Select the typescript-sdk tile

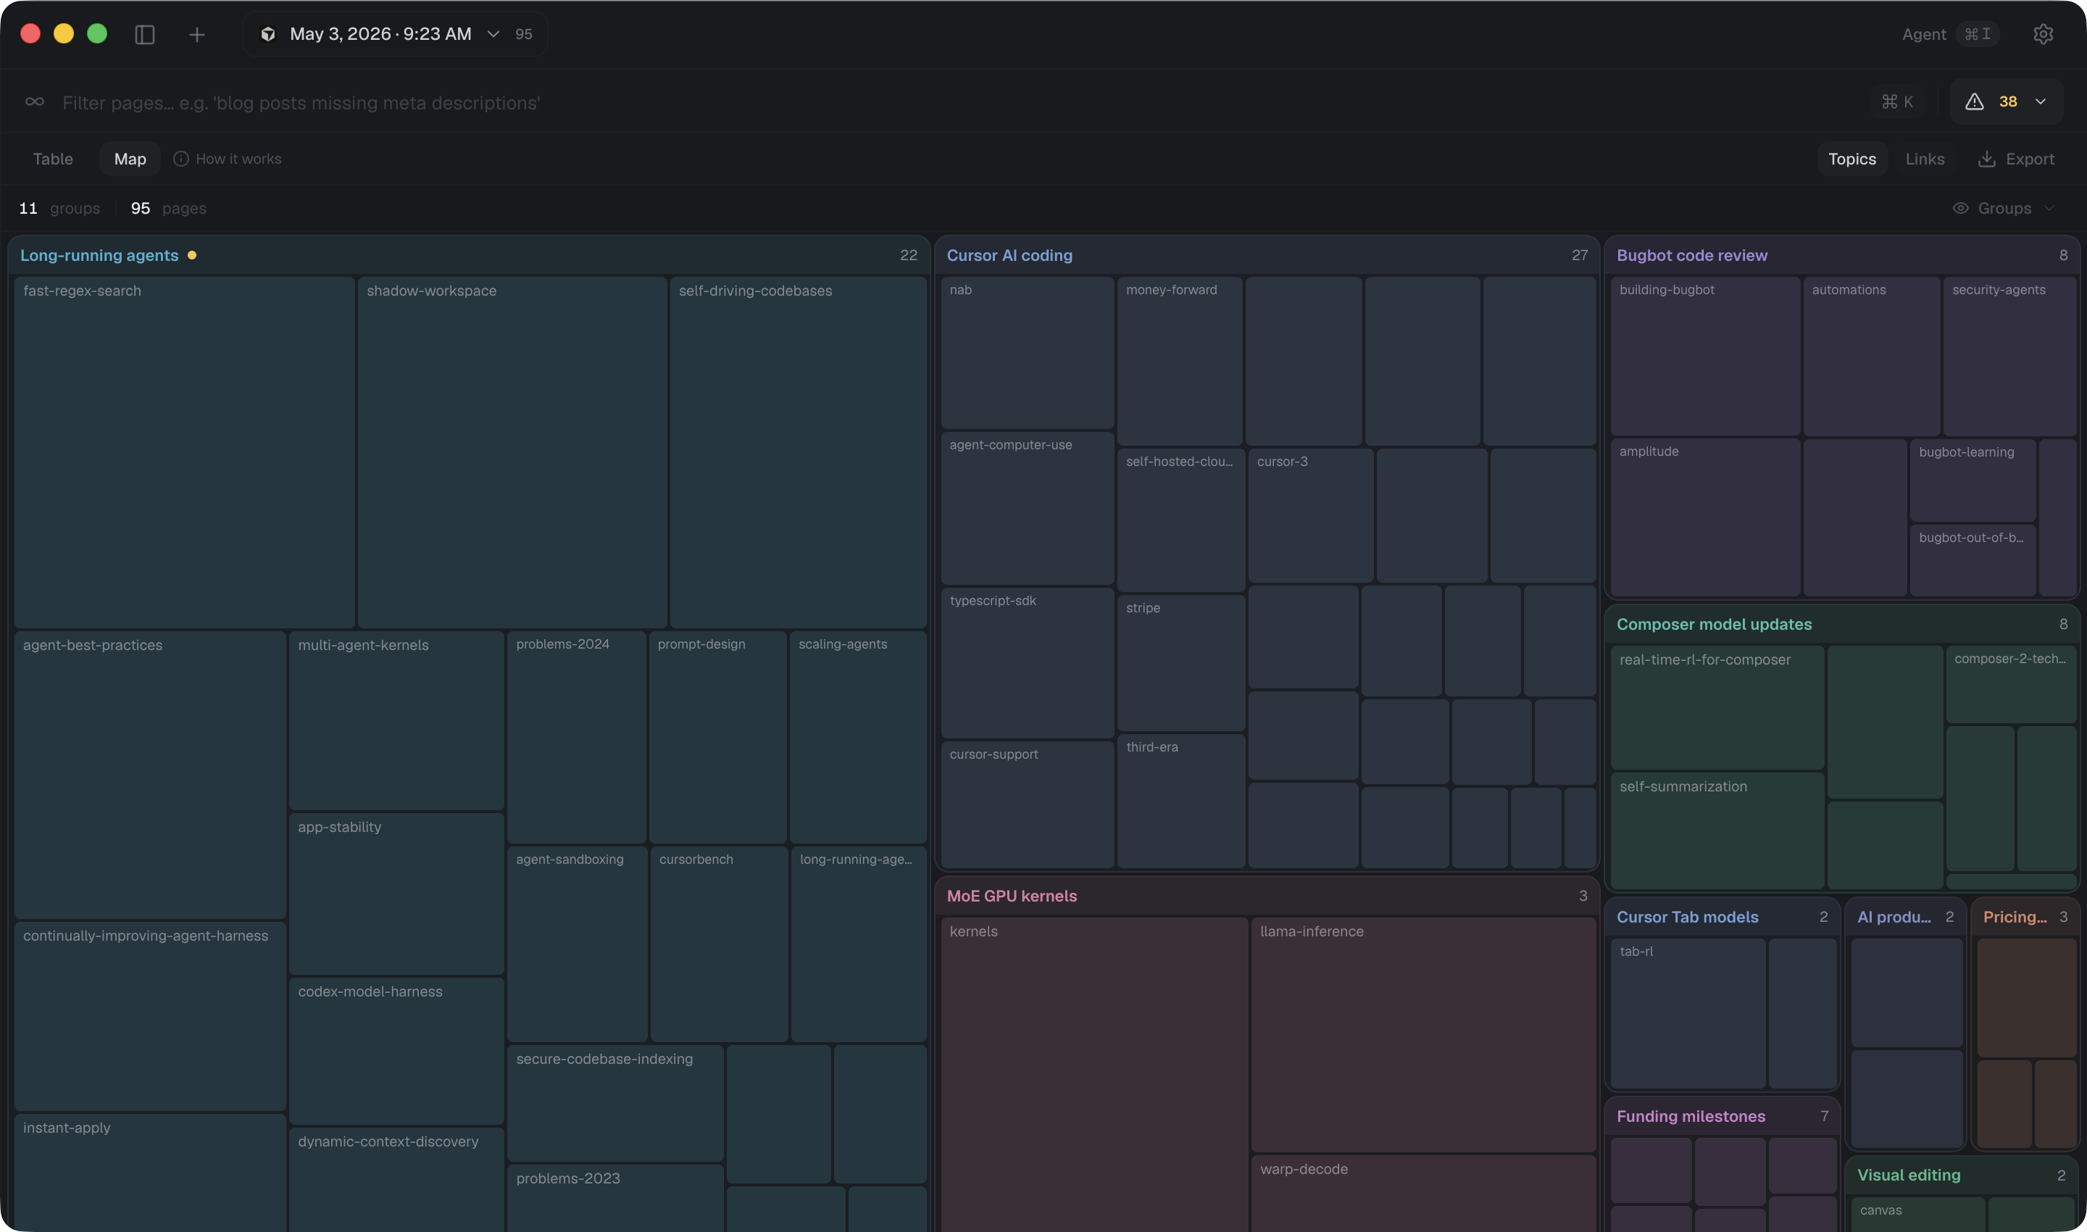[x=1027, y=662]
